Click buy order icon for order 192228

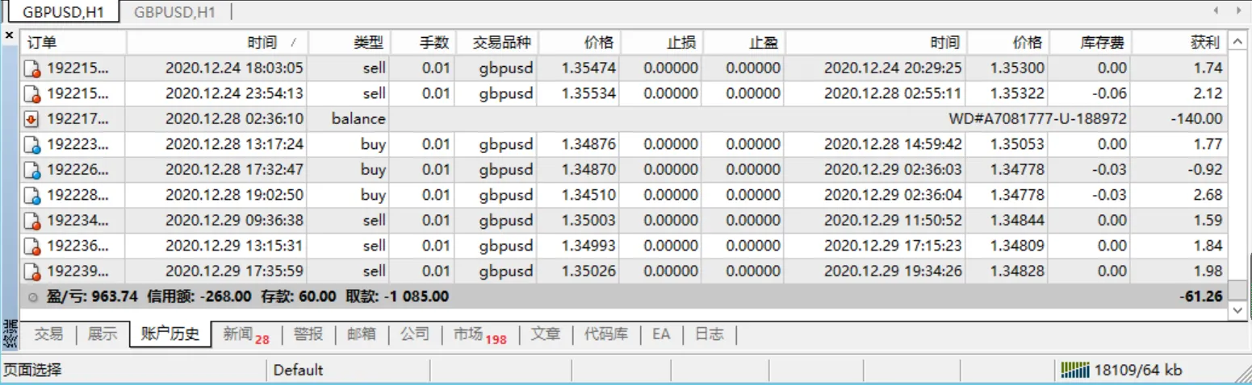(33, 196)
